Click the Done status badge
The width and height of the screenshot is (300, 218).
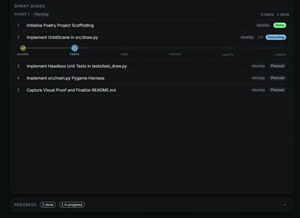pyautogui.click(x=280, y=25)
